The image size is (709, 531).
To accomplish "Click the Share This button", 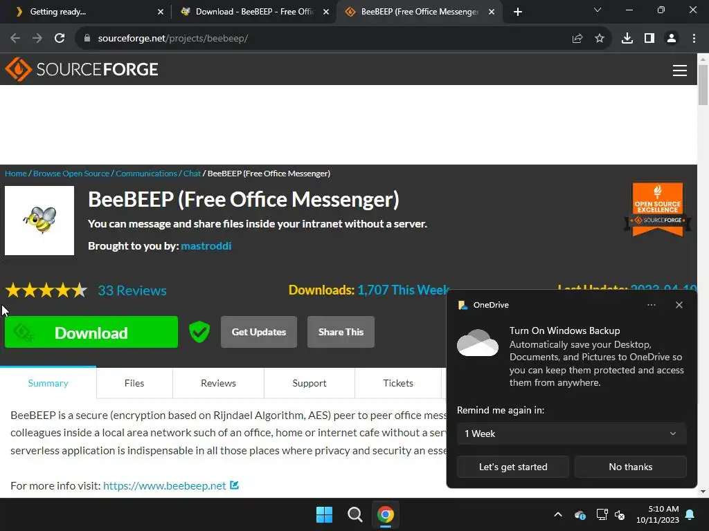I will (341, 332).
